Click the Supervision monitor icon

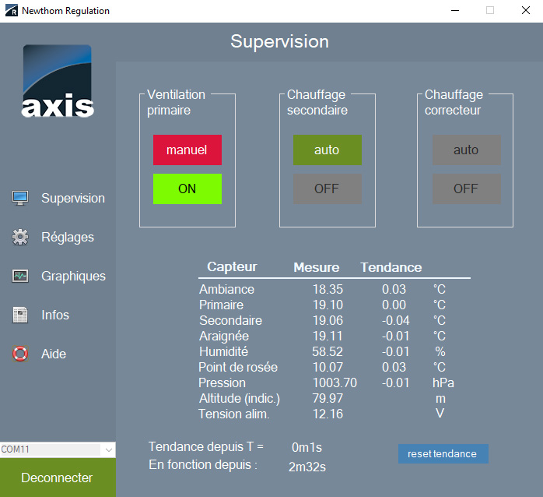[20, 198]
